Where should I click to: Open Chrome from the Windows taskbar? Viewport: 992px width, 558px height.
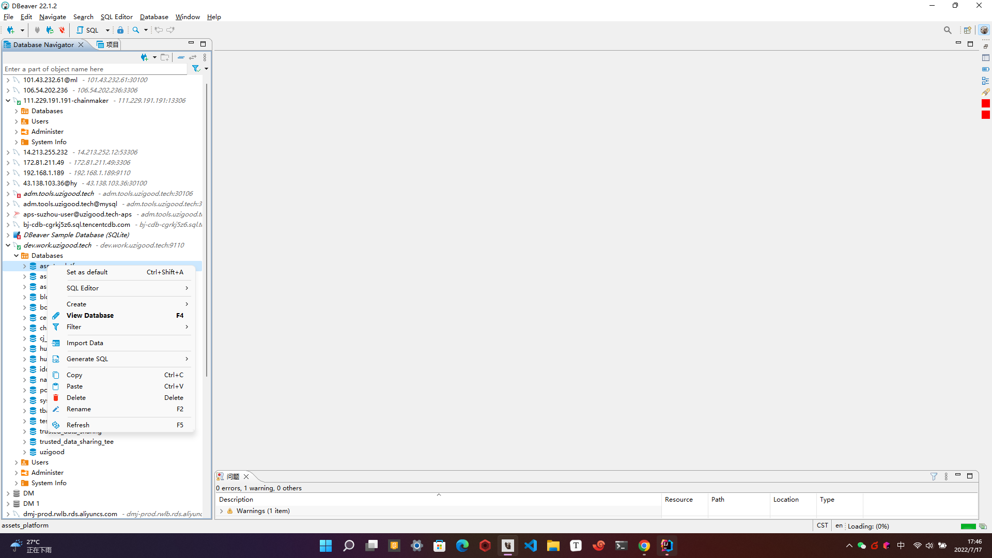point(644,546)
